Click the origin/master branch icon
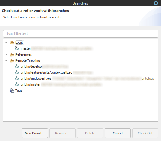The height and width of the screenshot is (141, 161). [17, 84]
